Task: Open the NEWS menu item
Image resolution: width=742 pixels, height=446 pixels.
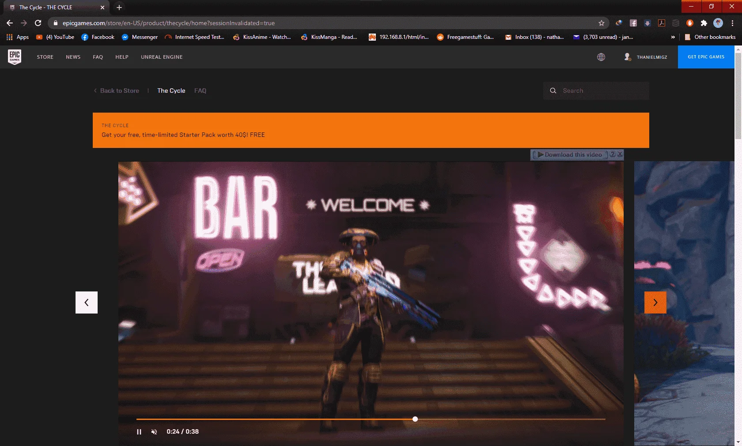Action: click(x=73, y=57)
